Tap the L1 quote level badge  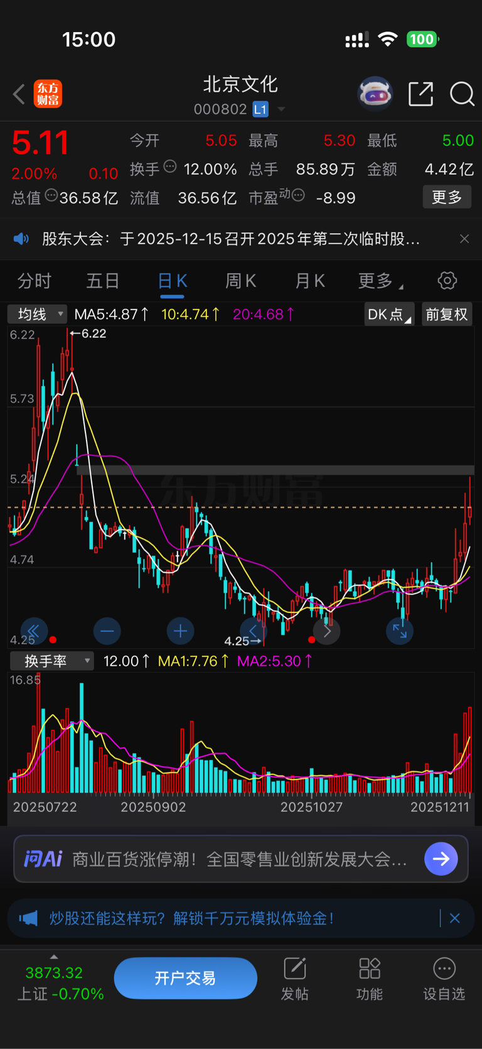tap(260, 109)
